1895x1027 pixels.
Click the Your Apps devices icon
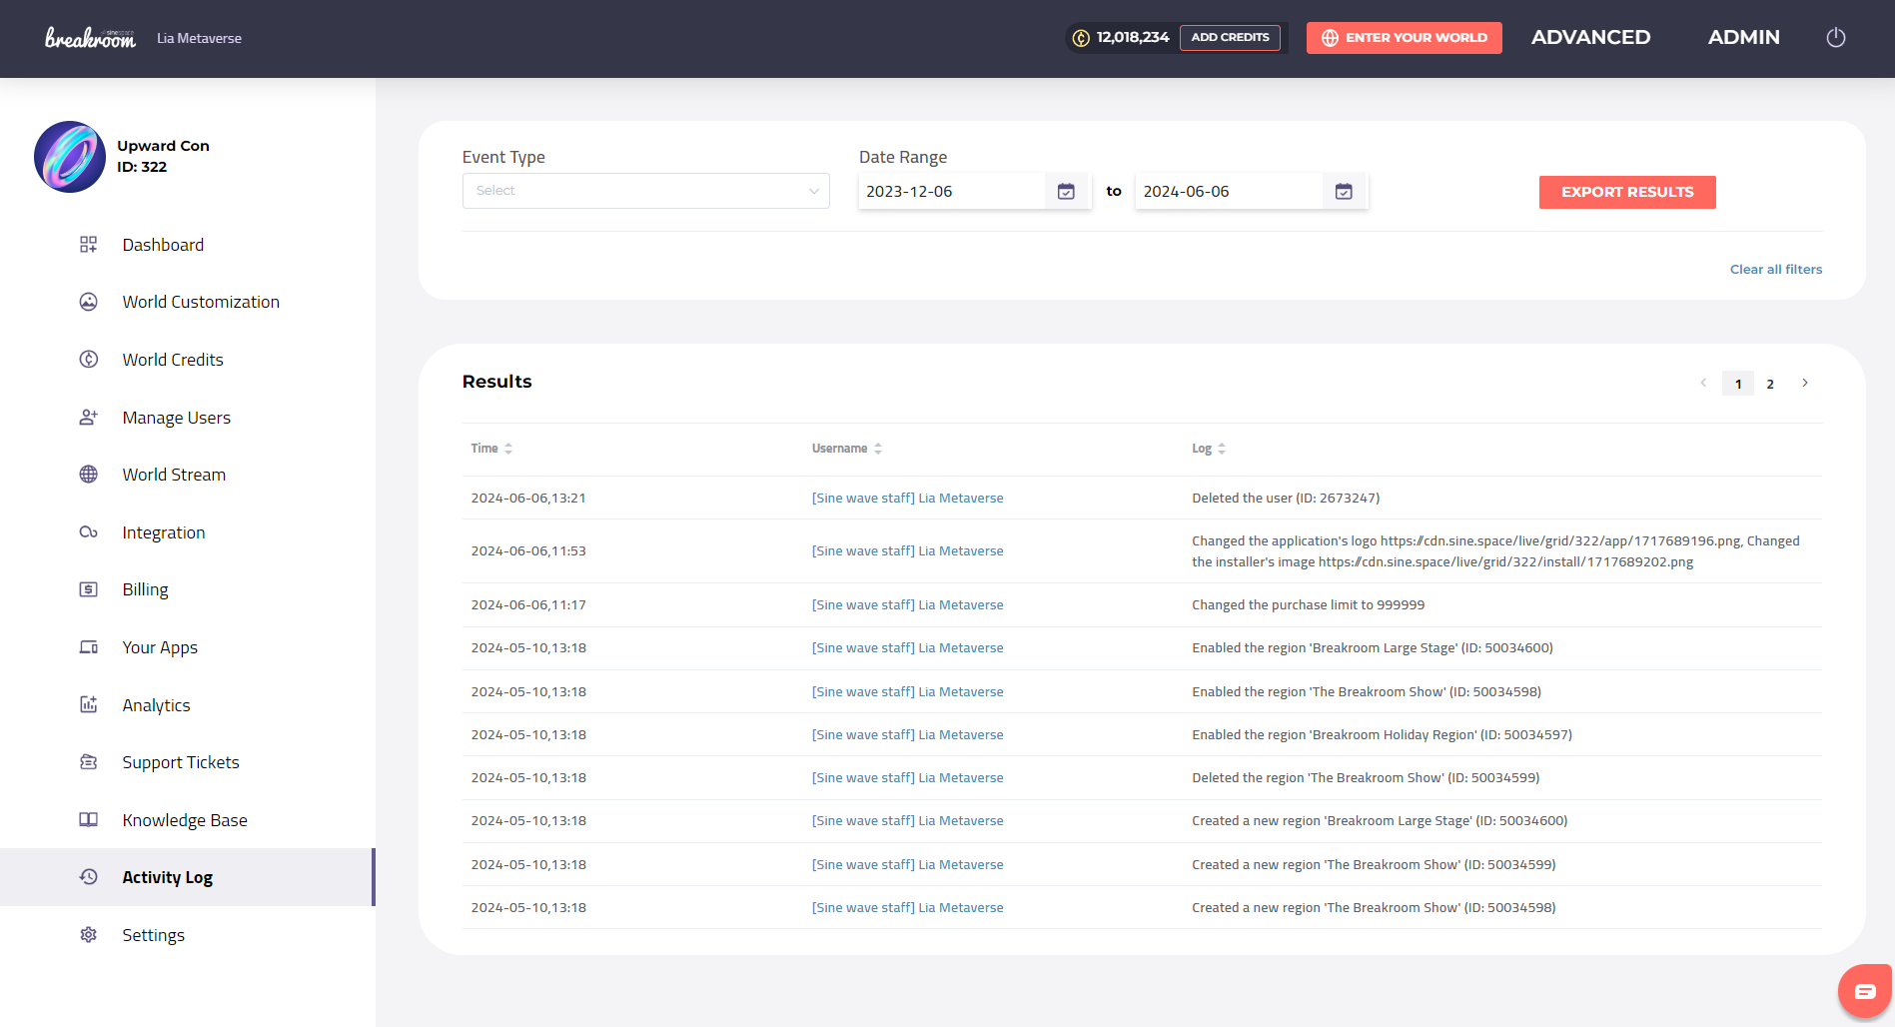pos(89,647)
